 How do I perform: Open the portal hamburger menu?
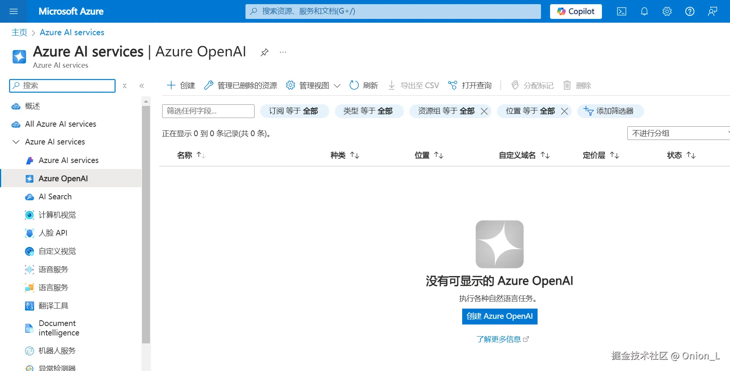coord(14,11)
